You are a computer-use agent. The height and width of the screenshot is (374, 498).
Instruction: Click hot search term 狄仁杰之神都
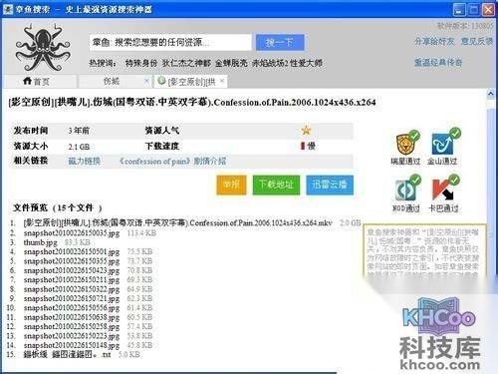pyautogui.click(x=186, y=63)
